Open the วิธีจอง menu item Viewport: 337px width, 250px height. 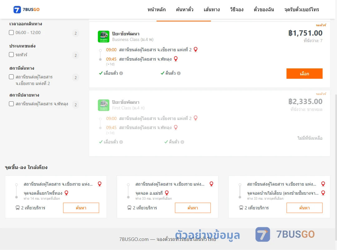[237, 9]
